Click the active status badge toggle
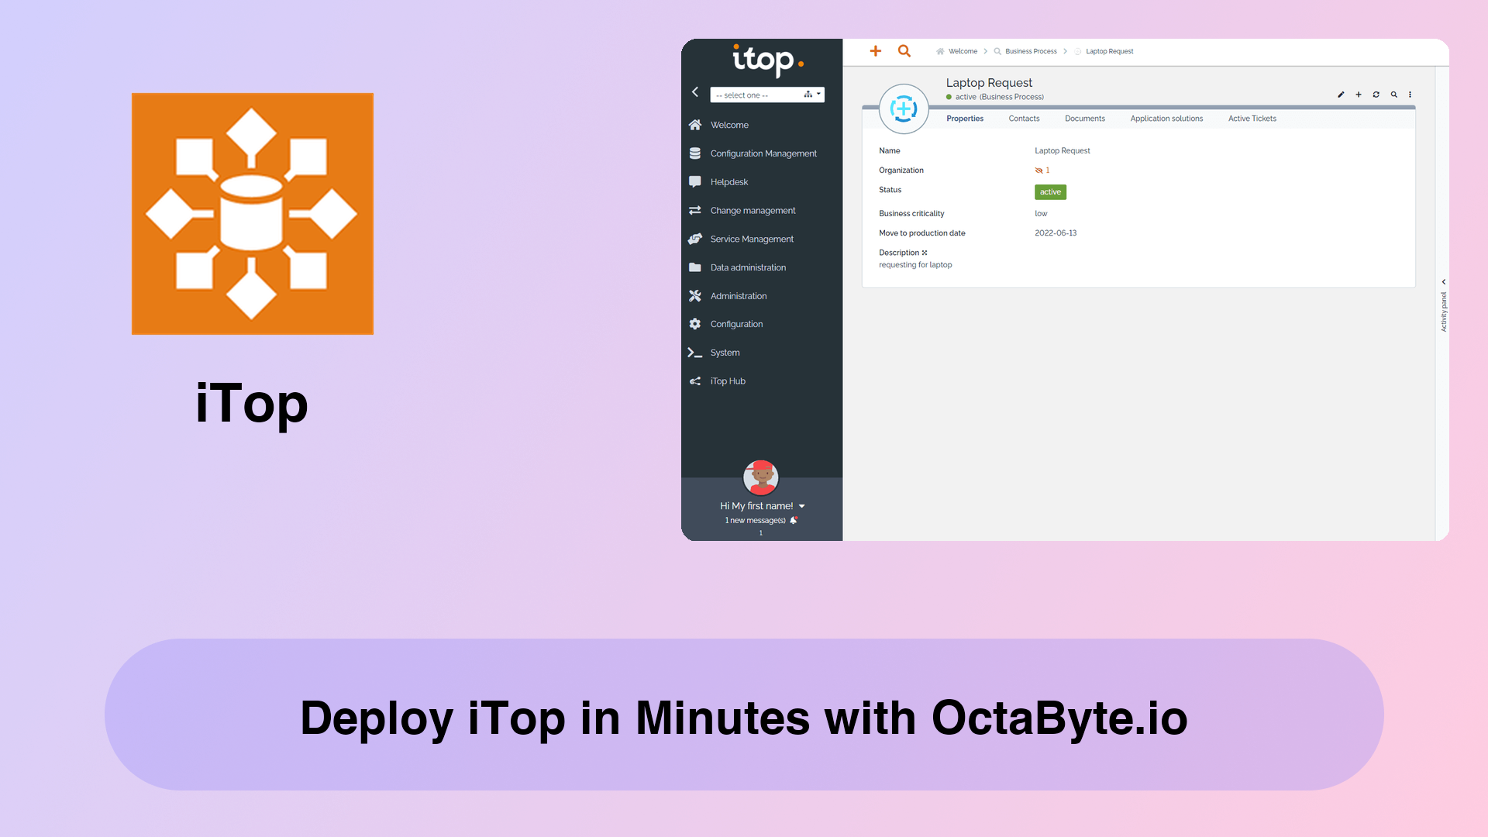This screenshot has height=837, width=1488. click(x=1049, y=192)
